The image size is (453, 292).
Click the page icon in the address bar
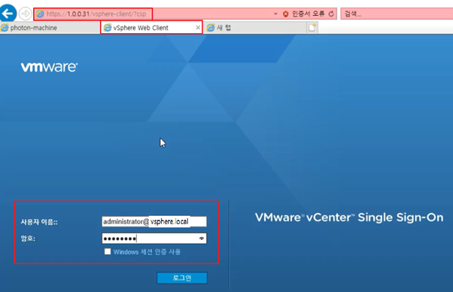click(40, 14)
